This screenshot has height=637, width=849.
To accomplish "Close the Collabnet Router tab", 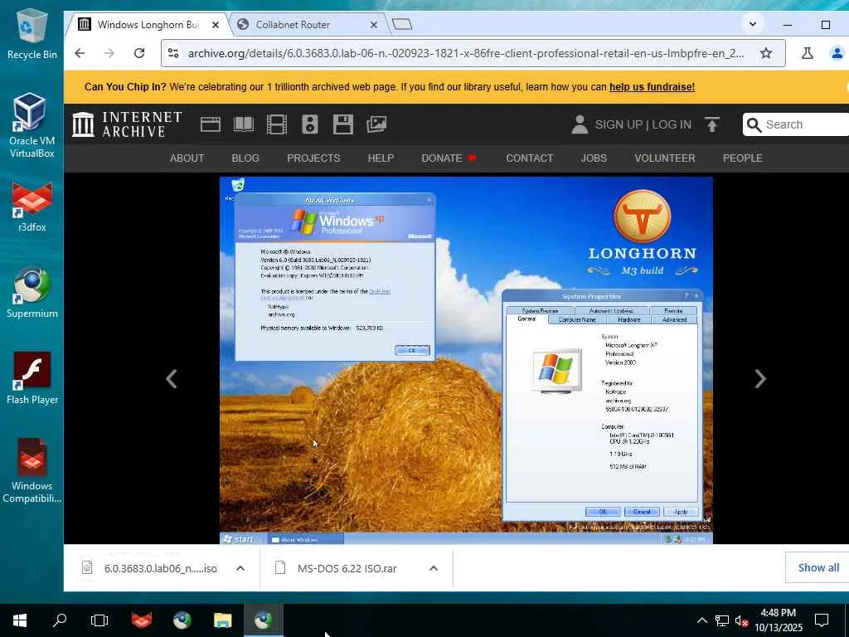I will coord(374,25).
